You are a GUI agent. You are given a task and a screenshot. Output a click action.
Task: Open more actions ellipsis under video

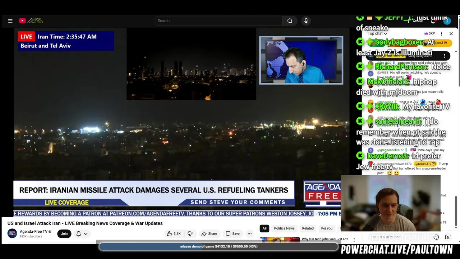tap(249, 234)
